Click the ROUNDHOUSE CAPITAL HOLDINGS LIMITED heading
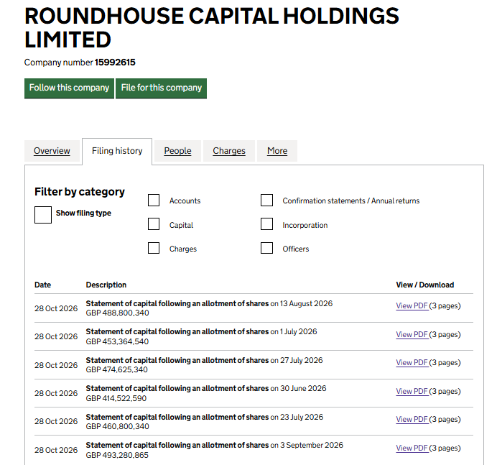This screenshot has height=465, width=497. click(x=212, y=28)
